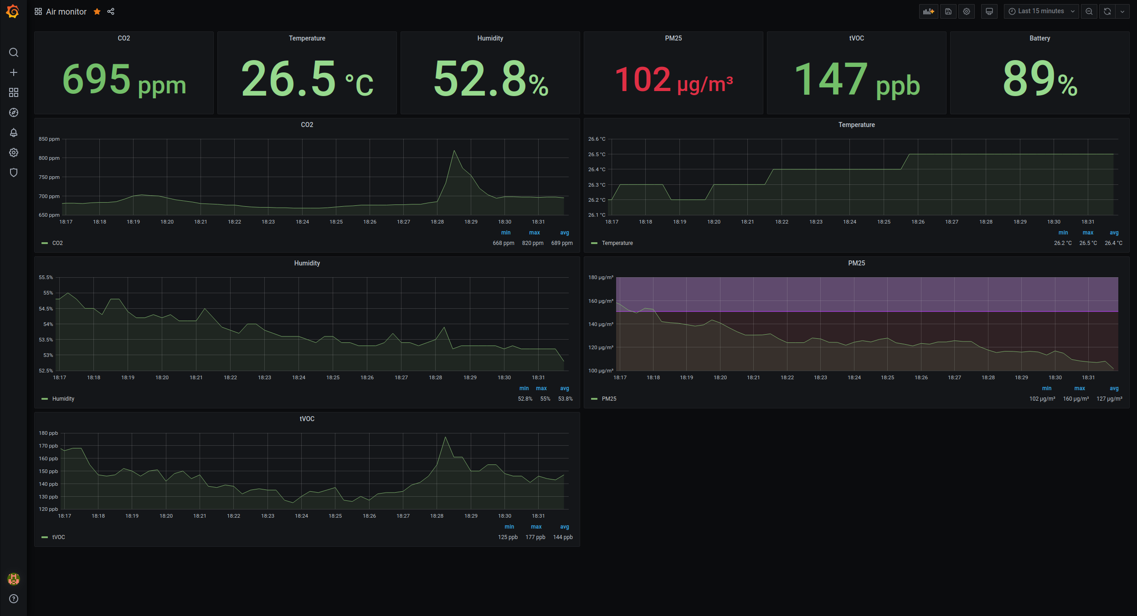The width and height of the screenshot is (1137, 616).
Task: Save the dashboard with the save icon
Action: [948, 11]
